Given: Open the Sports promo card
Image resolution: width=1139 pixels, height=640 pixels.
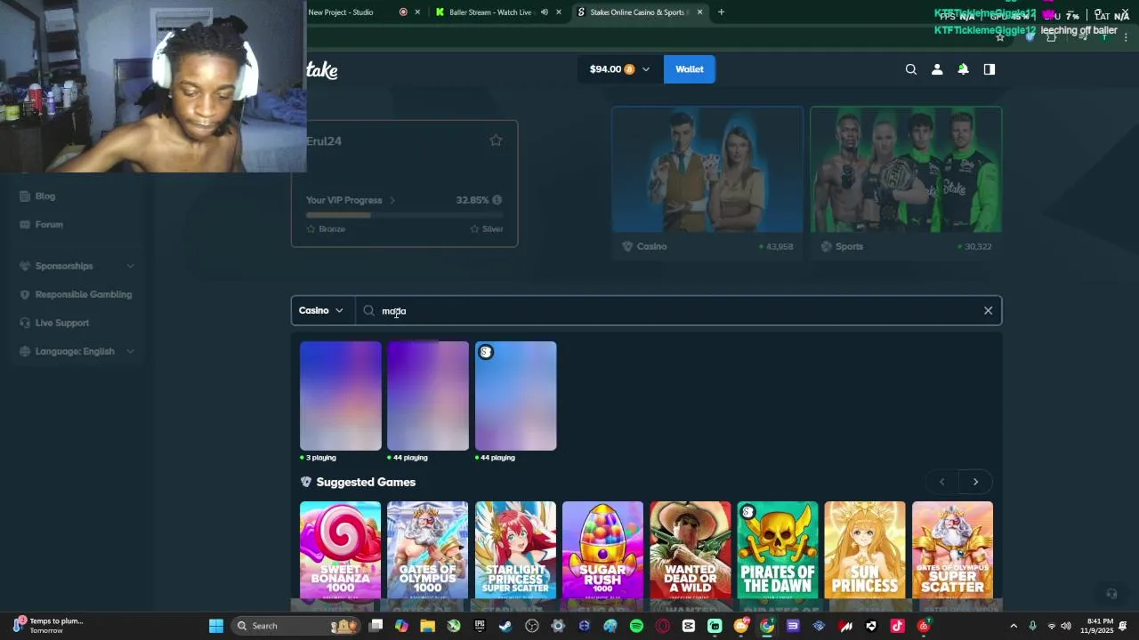Looking at the screenshot, I should pyautogui.click(x=906, y=182).
